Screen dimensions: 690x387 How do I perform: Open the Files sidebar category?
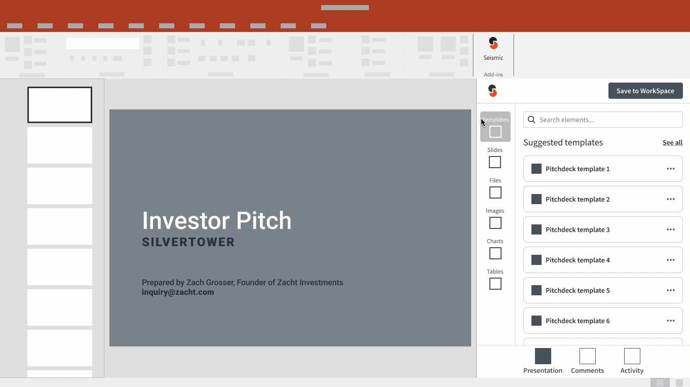coord(495,187)
